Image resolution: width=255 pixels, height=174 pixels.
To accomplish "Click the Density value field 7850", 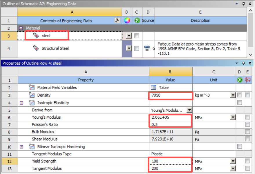I will coord(171,95).
